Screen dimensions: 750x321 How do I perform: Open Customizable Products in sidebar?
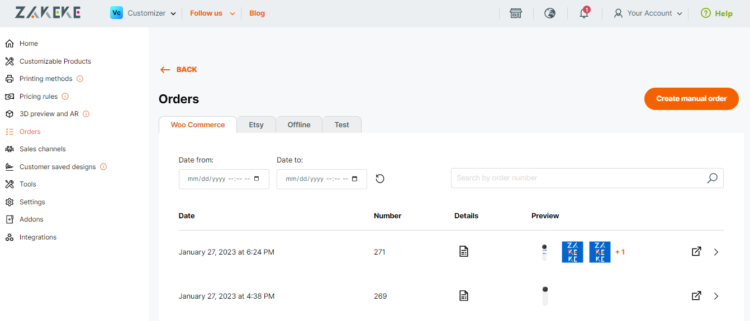pos(55,61)
